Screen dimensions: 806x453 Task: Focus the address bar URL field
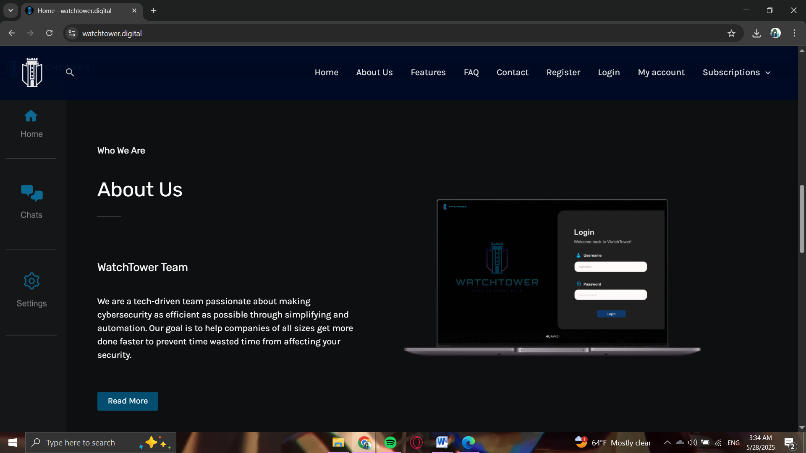[403, 33]
